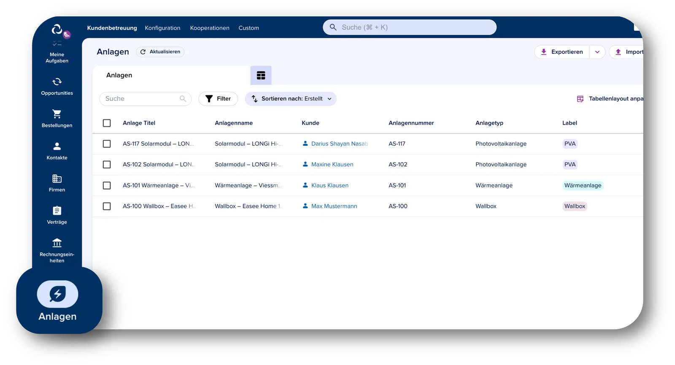Click Anlagetyp 'Photovoltaikanlage' in AS-117 row

(501, 144)
